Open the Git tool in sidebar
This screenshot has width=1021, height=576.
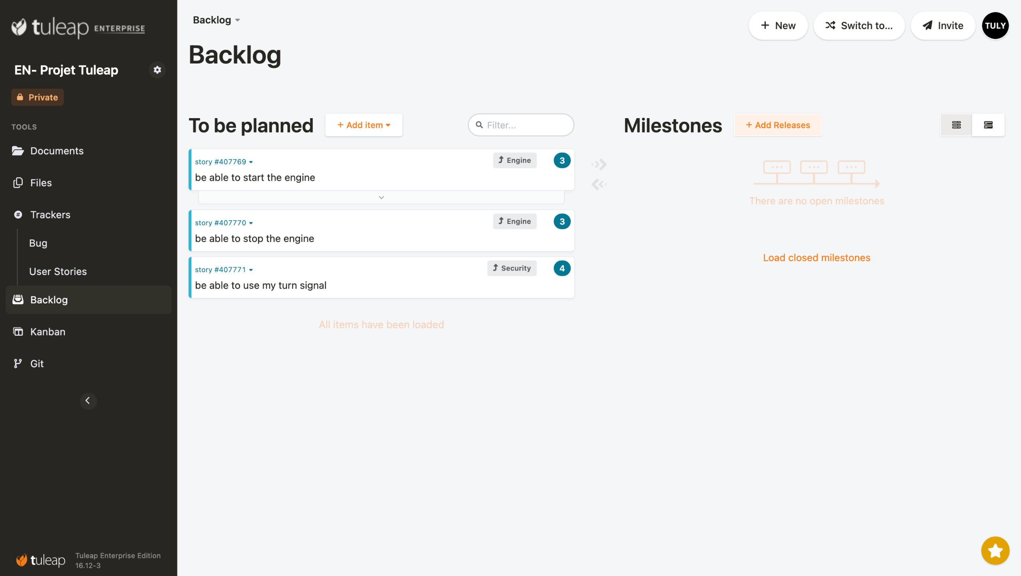tap(37, 364)
